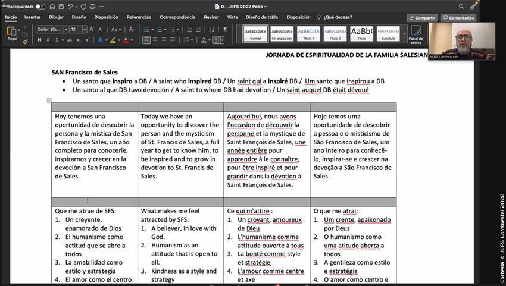Screen dimensions: 506x286
Task: Click the shading paint bucket icon
Action: [x=204, y=40]
